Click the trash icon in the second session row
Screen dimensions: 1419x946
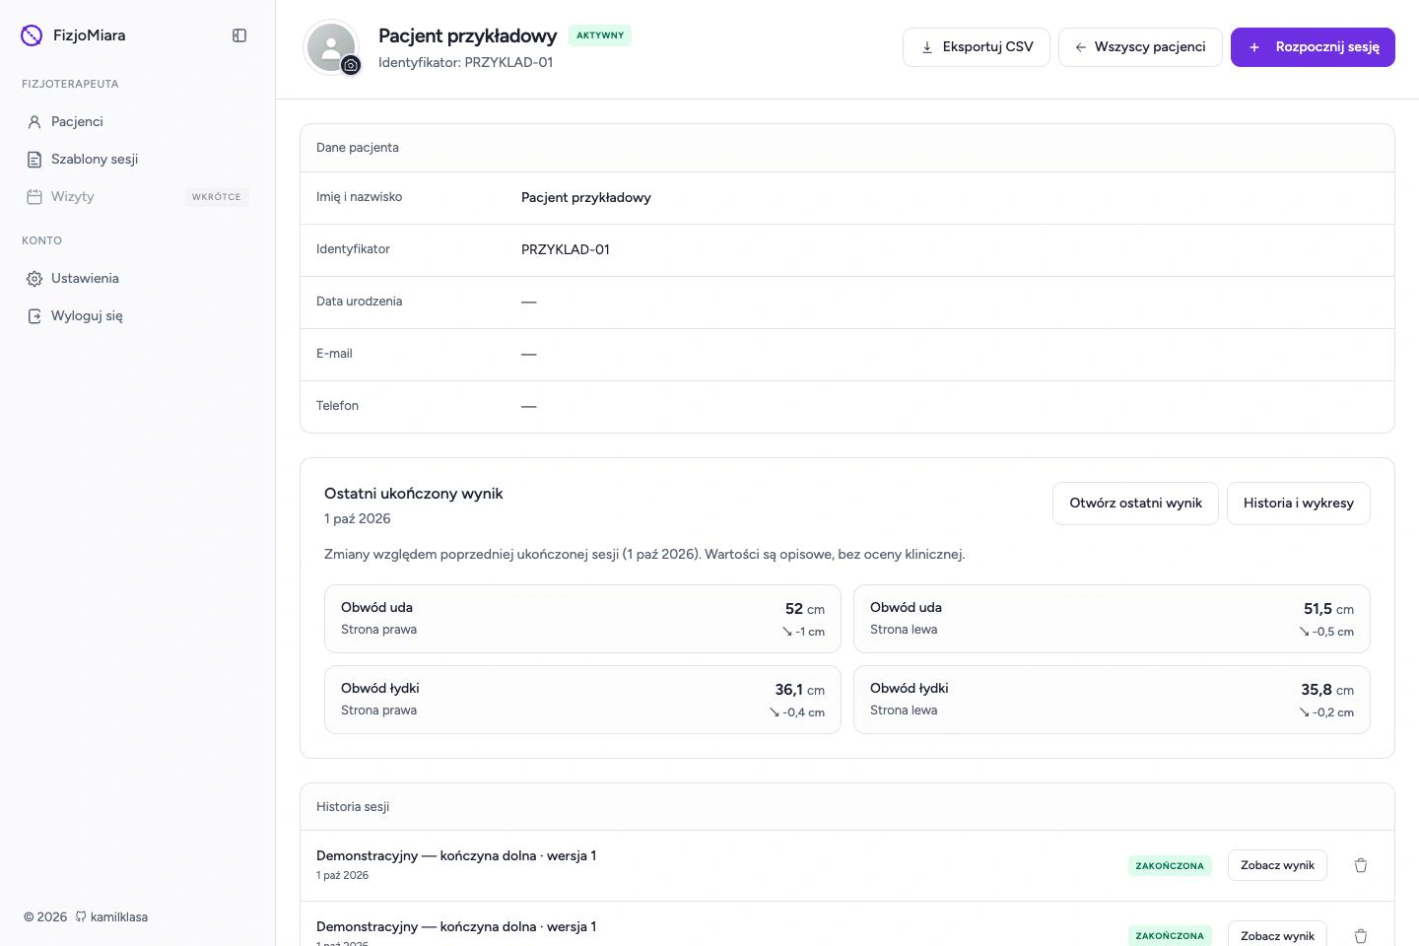pos(1361,935)
